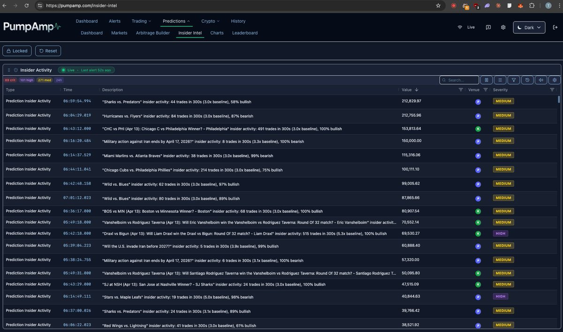The image size is (563, 332).
Task: Select the Red Wings vs. Lightning row
Action: [x=280, y=325]
